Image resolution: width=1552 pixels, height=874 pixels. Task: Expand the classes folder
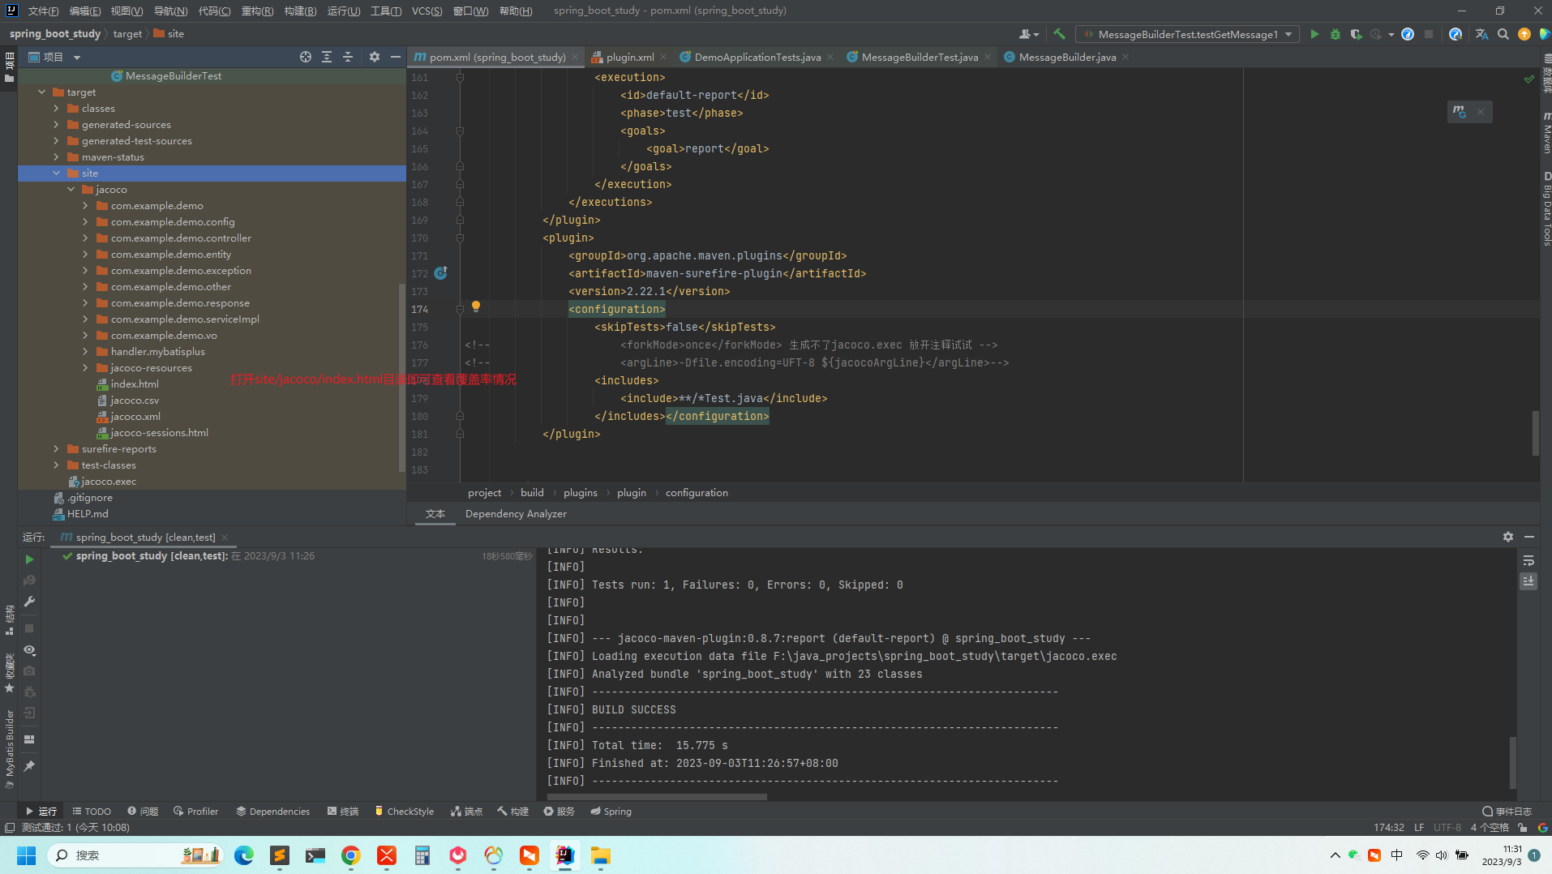(x=56, y=109)
